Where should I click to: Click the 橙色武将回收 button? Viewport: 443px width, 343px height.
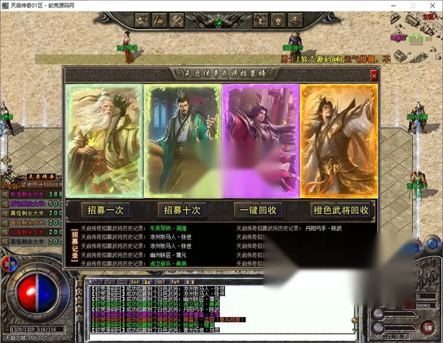[x=341, y=210]
